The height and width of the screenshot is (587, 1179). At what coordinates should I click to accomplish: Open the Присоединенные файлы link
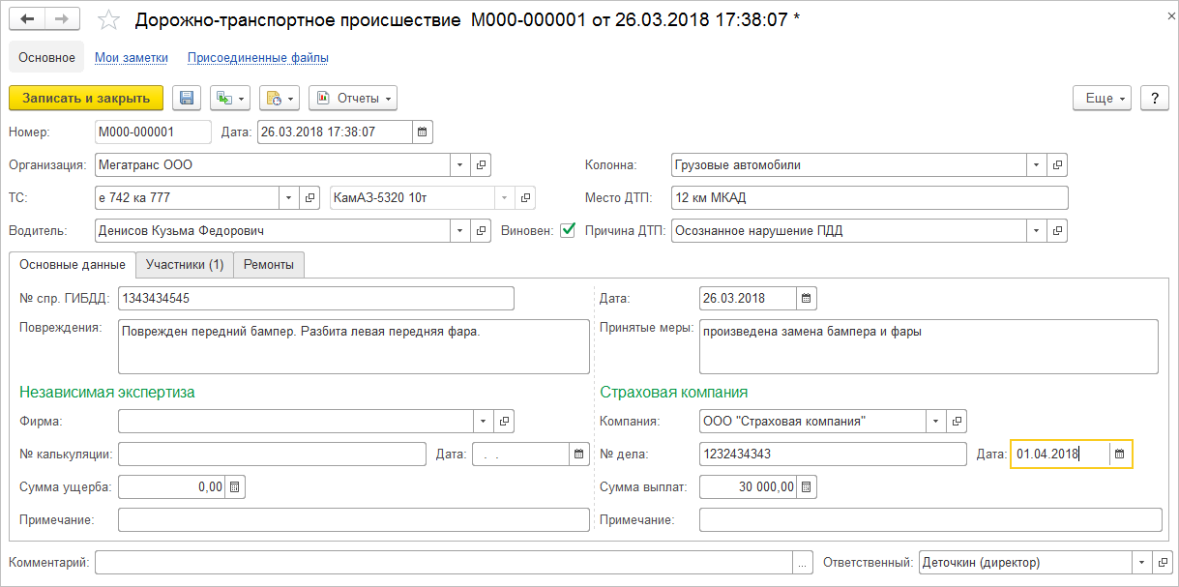pyautogui.click(x=257, y=57)
